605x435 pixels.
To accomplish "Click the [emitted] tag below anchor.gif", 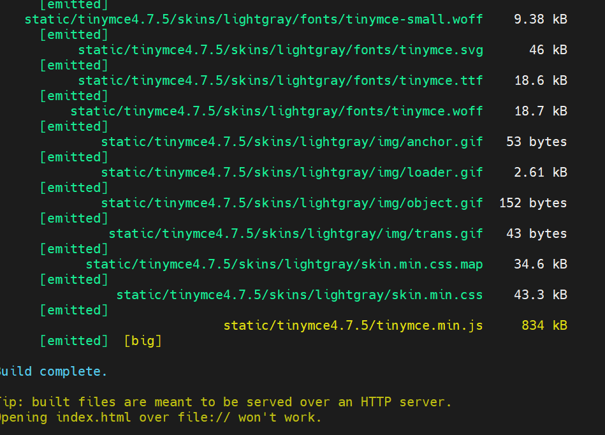I will (74, 158).
